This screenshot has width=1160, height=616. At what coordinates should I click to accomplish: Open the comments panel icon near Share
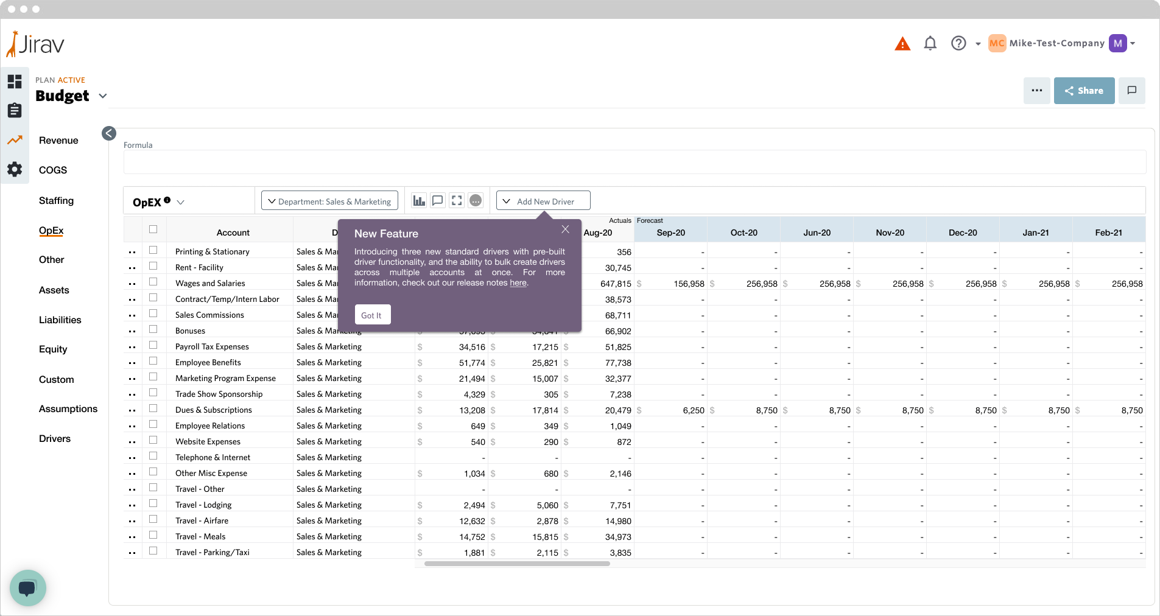pyautogui.click(x=1131, y=91)
